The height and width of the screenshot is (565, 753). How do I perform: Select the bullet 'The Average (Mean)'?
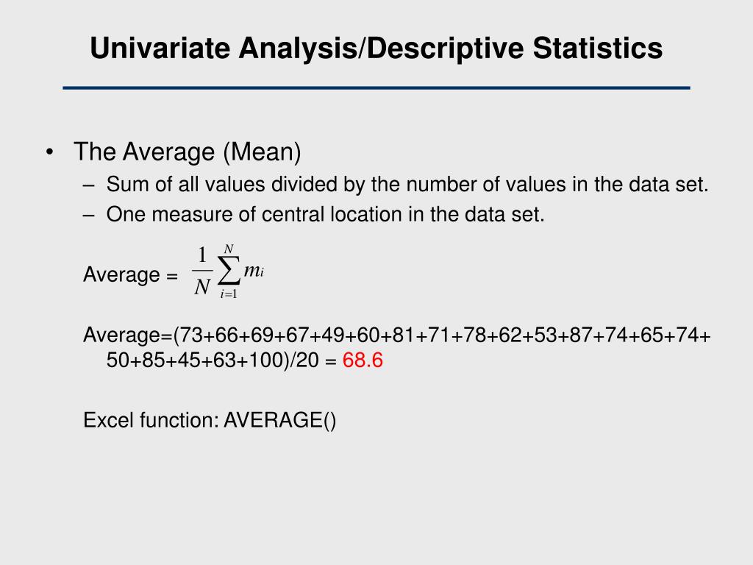[188, 152]
